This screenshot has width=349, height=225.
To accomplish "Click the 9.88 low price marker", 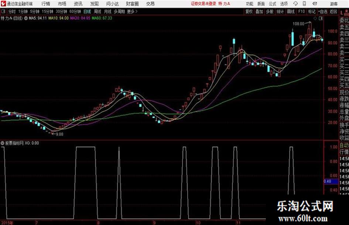I will 60,134.
